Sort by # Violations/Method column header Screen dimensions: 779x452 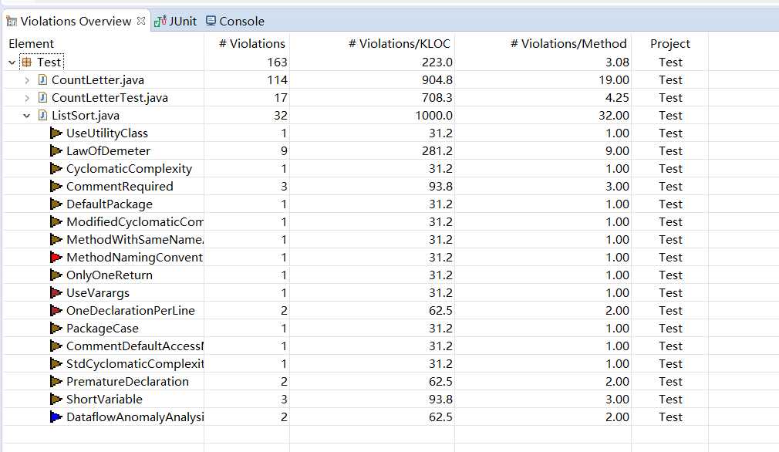[x=568, y=44]
